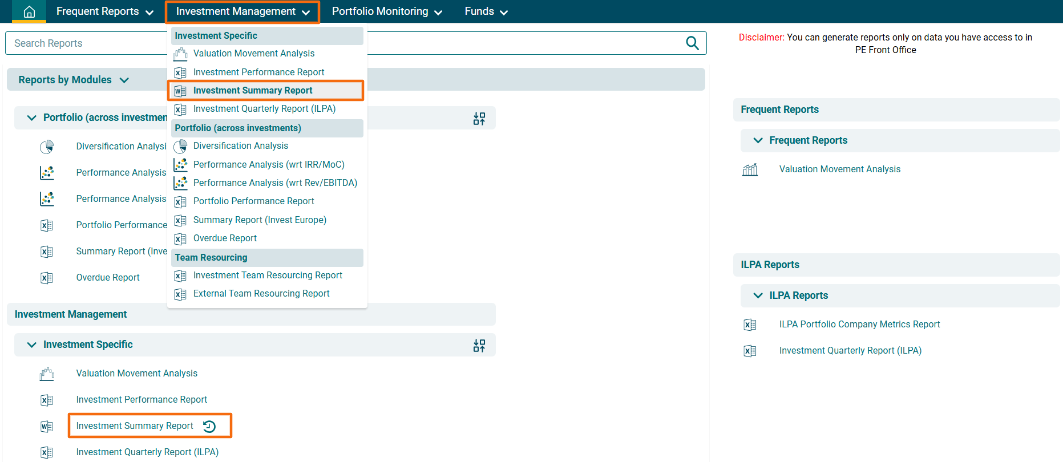Open the Frequent Reports navigation dropdown

click(104, 11)
